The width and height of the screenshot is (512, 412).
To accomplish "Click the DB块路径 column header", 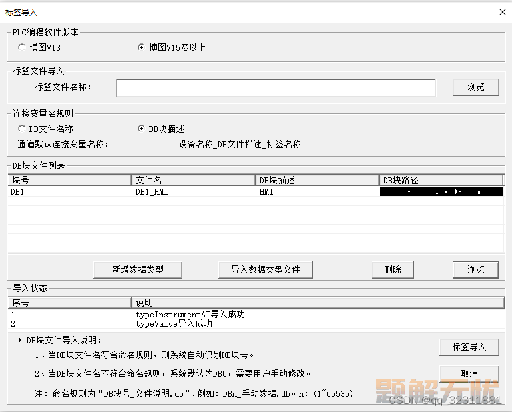I will click(x=441, y=180).
